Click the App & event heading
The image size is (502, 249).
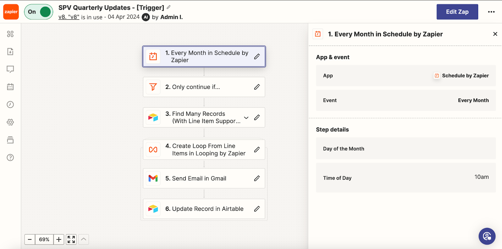(333, 57)
